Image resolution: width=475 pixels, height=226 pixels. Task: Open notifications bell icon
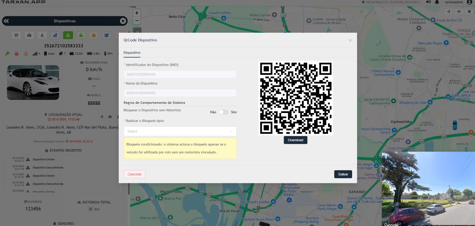(437, 2)
